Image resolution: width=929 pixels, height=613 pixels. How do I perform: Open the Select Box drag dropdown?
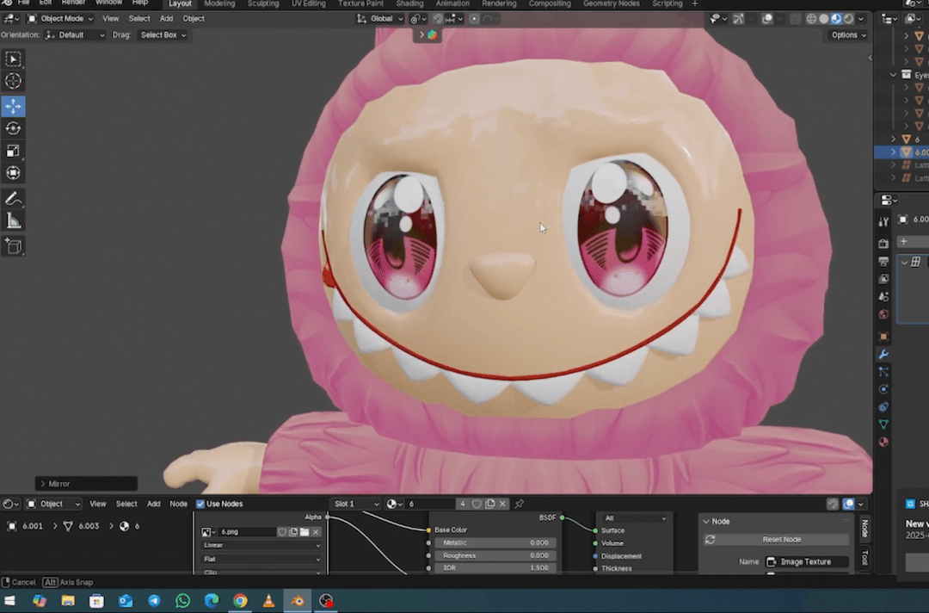tap(163, 35)
